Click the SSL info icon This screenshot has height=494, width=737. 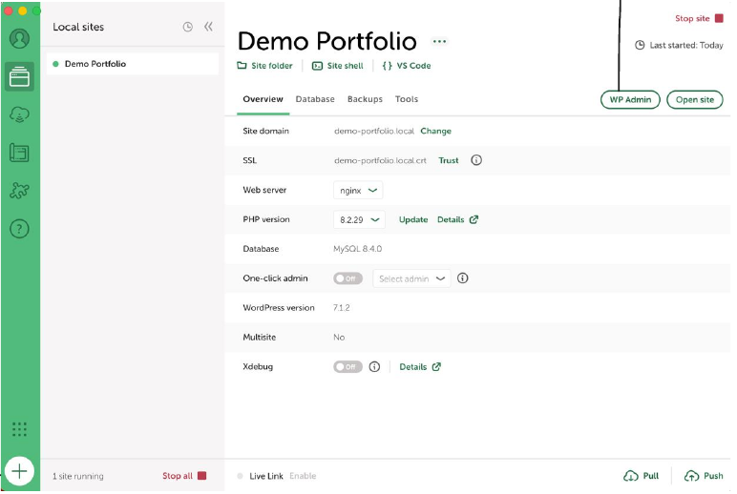476,160
